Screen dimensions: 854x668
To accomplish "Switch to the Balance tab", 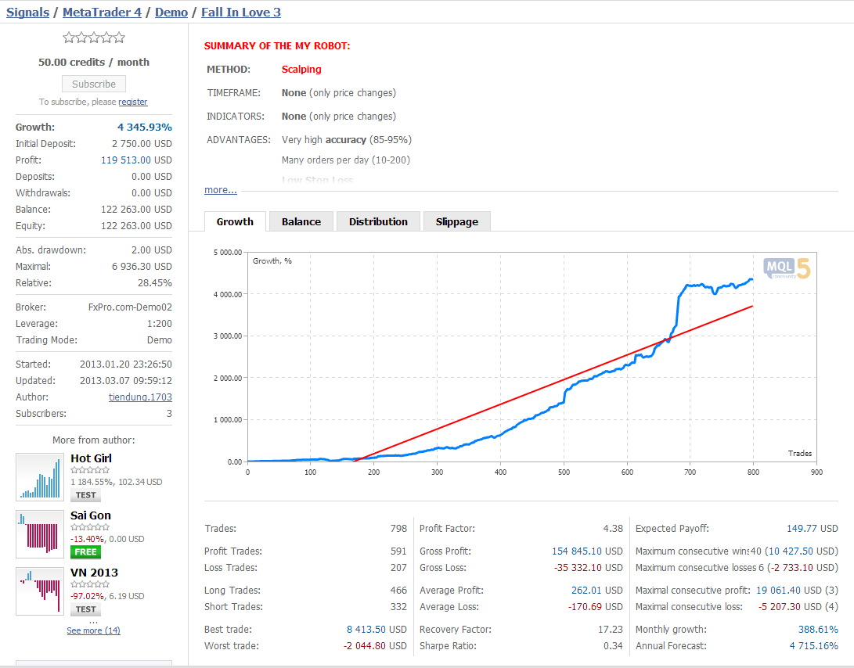I will click(301, 221).
